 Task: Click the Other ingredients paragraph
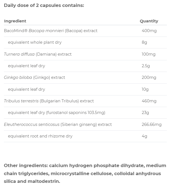(85, 173)
